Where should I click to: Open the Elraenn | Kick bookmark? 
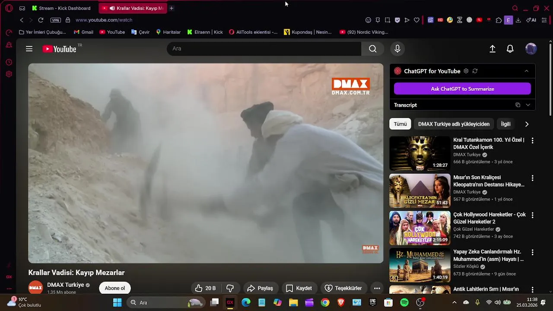coord(205,32)
